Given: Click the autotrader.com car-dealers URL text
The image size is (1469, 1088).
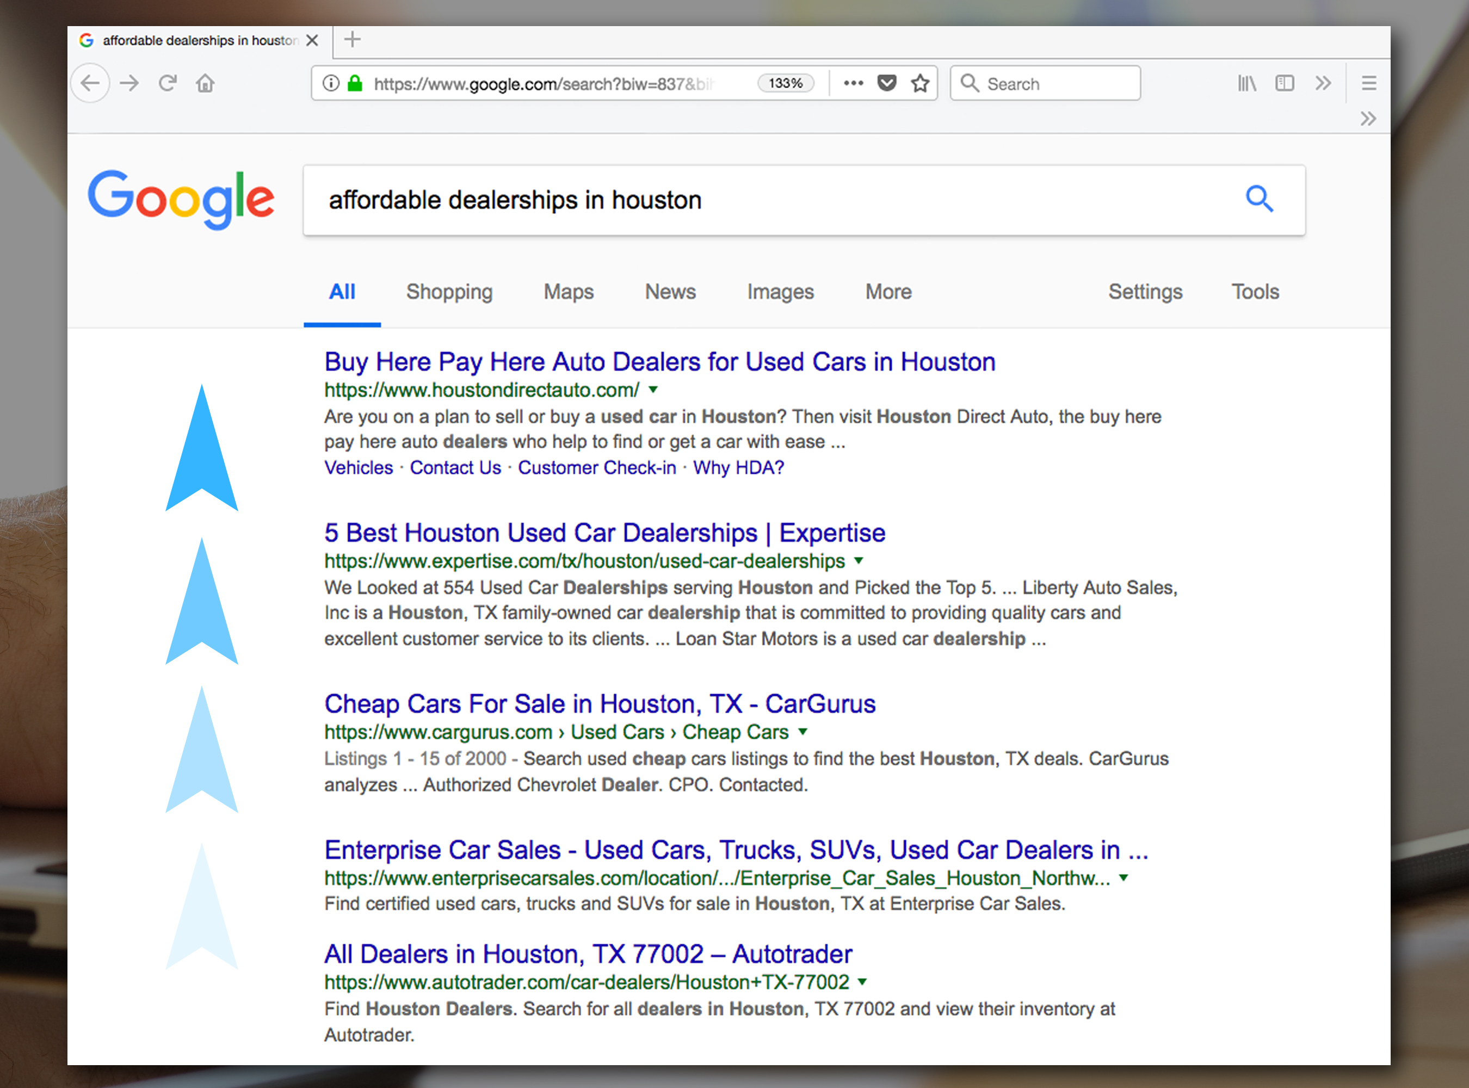Looking at the screenshot, I should coord(587,982).
